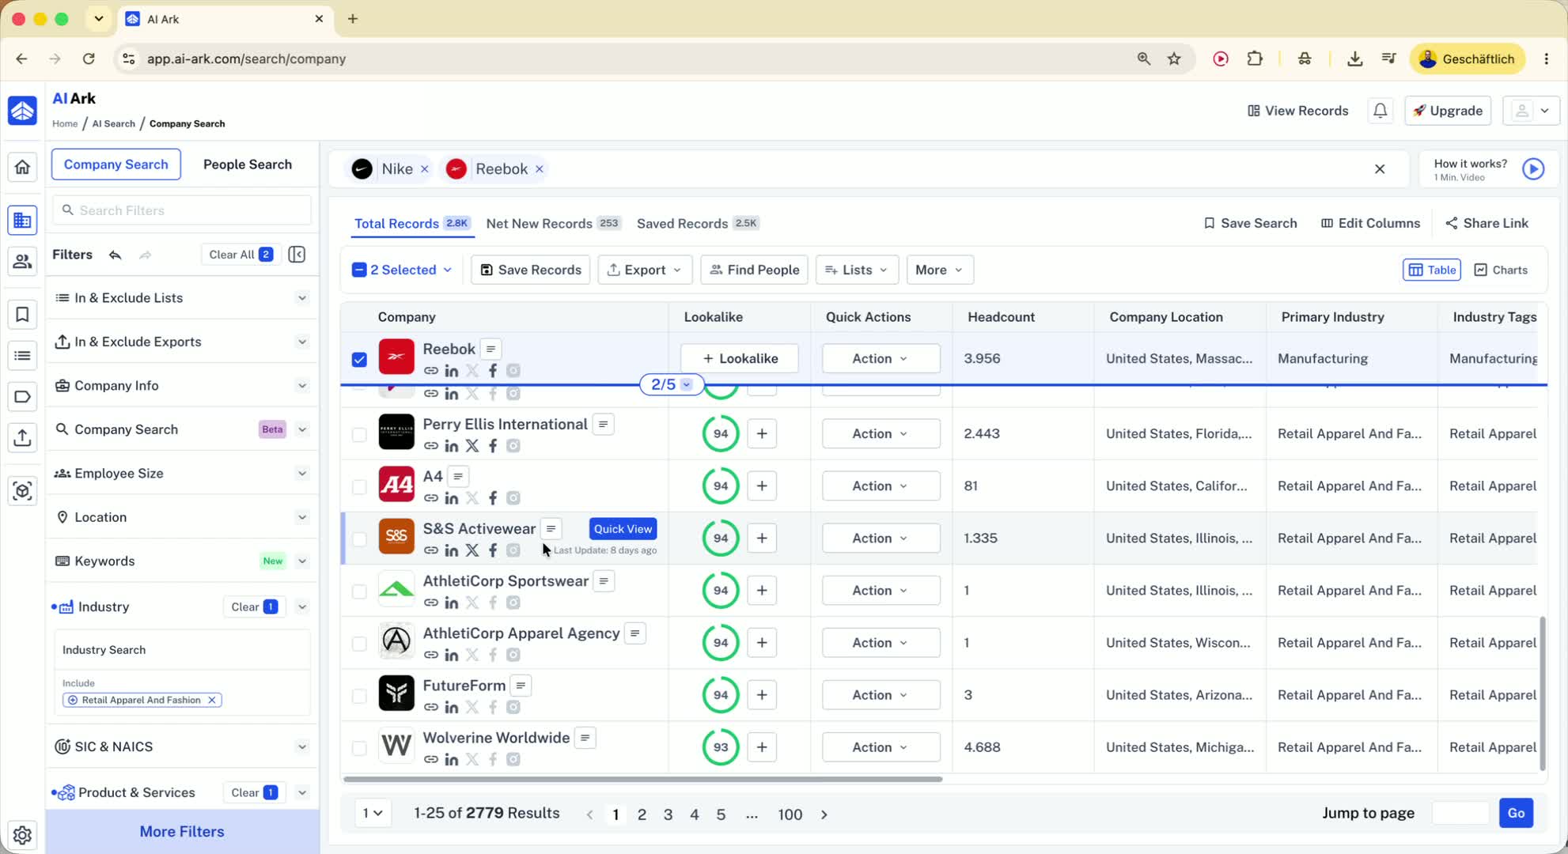Add lookalike for AthletiCorp Sportswear with plus
1568x854 pixels.
pyautogui.click(x=762, y=590)
